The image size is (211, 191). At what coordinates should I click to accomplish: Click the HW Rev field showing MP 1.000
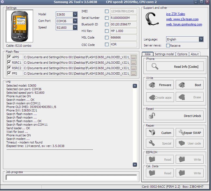123,31
